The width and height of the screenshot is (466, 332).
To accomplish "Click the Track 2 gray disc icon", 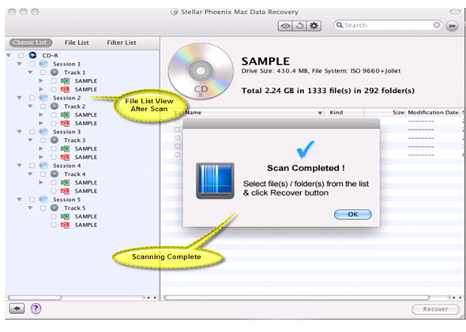I will pos(54,106).
